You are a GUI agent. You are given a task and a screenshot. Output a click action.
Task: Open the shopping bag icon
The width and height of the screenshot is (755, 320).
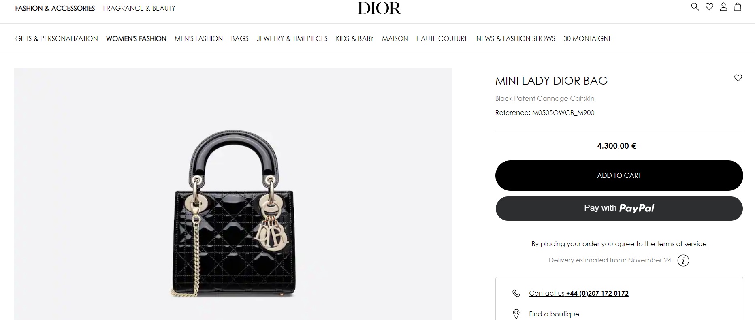click(738, 7)
